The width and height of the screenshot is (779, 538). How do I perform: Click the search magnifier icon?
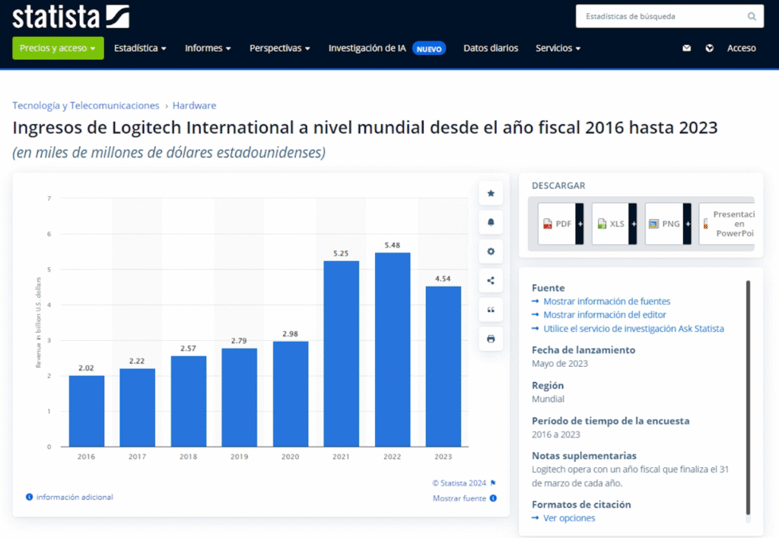(752, 17)
